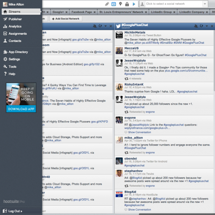The image size is (215, 215).
Task: Open Streams from the sidebar
Action: (x=21, y=12)
